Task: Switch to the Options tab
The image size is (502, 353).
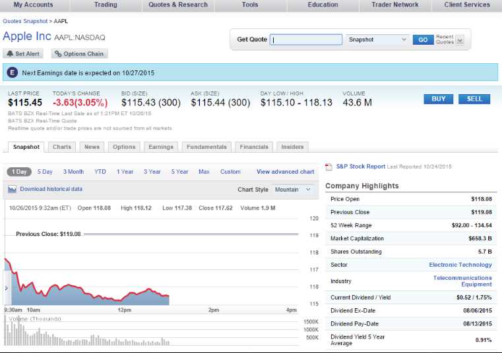Action: point(124,147)
